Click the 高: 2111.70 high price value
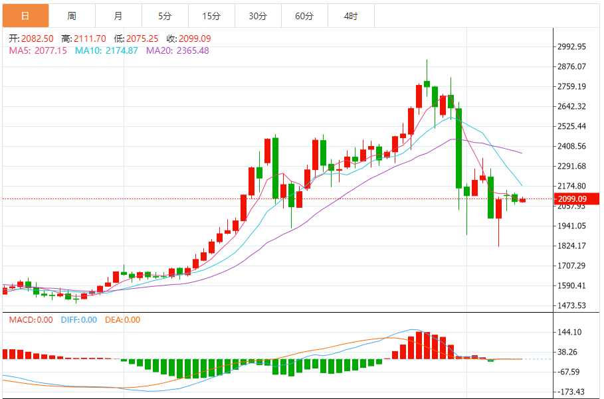The width and height of the screenshot is (604, 399). (84, 39)
